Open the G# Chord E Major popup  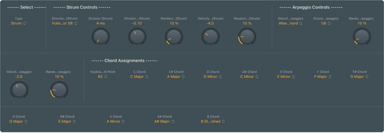point(67,122)
